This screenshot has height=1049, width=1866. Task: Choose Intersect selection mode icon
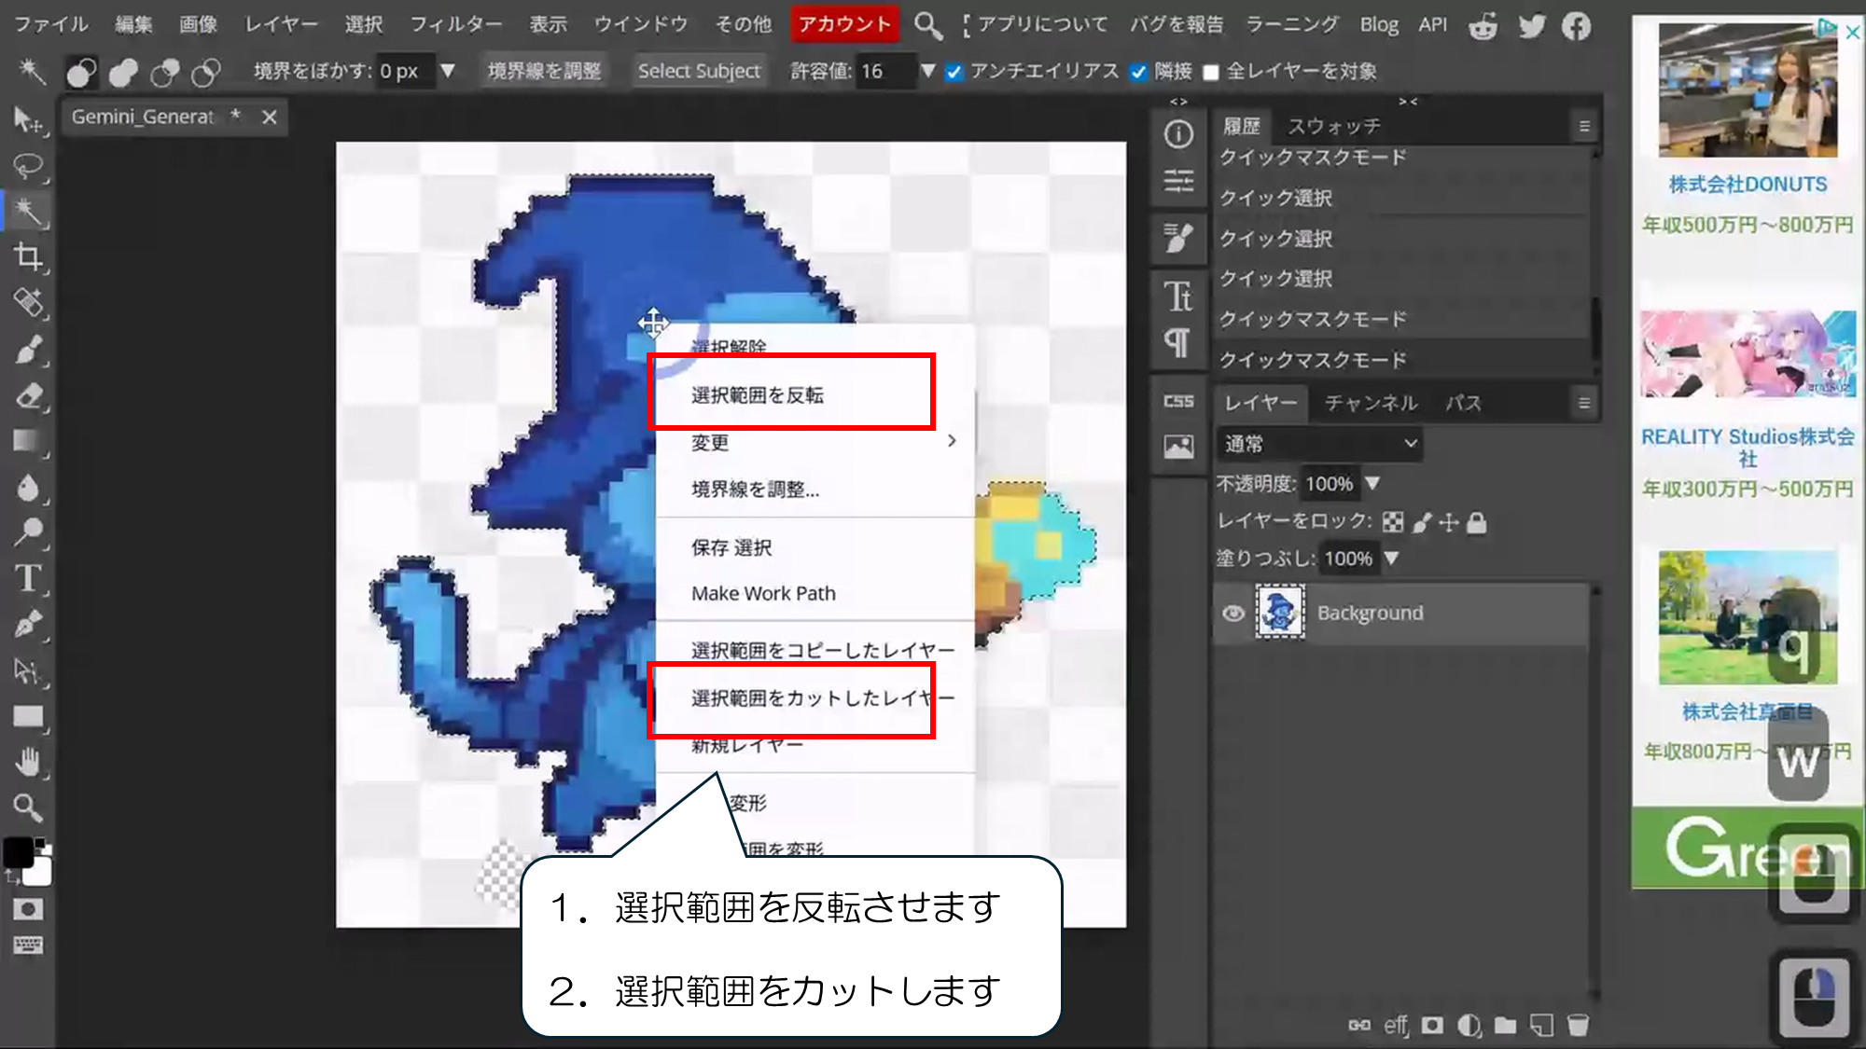point(206,72)
